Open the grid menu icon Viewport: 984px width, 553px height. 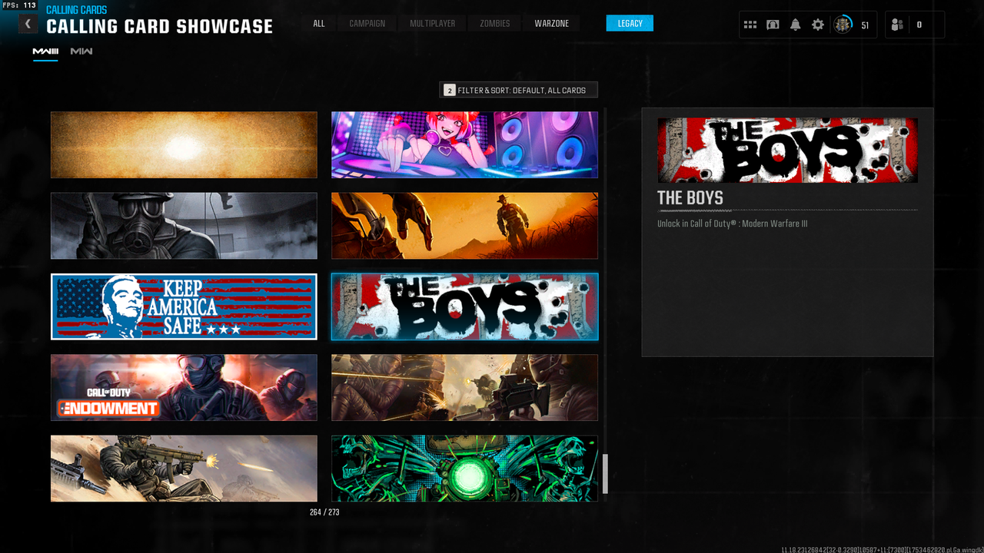750,25
